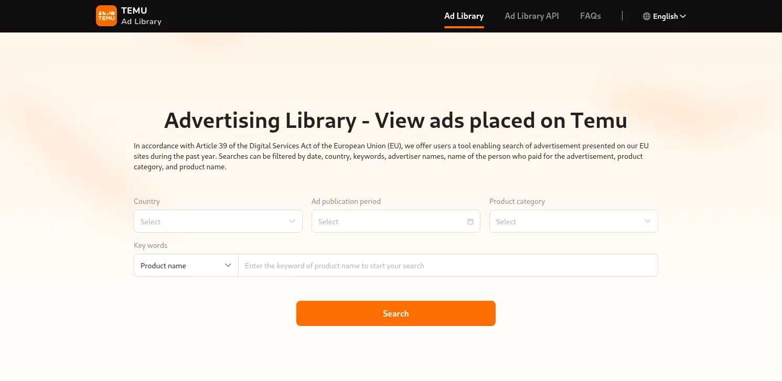Open the Ad Library API tab
Screen dimensions: 782x381
(532, 16)
